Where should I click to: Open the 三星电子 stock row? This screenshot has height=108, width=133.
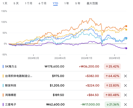65,104
